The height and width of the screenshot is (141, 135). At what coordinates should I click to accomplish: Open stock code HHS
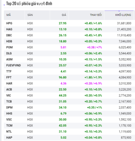[x=9, y=114]
